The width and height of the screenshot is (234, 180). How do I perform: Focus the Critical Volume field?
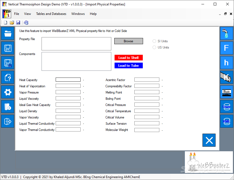[147, 117]
